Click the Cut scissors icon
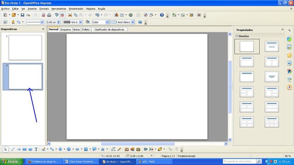The width and height of the screenshot is (294, 165). click(x=70, y=15)
